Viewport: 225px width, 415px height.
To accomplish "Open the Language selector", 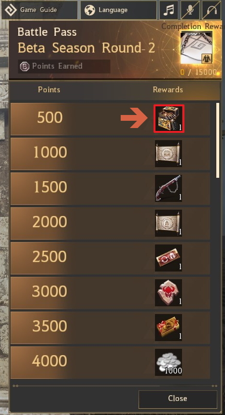I will tap(118, 10).
